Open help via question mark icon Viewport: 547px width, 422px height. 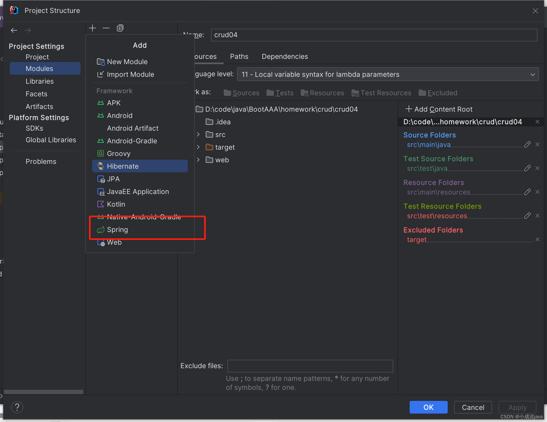pyautogui.click(x=17, y=407)
